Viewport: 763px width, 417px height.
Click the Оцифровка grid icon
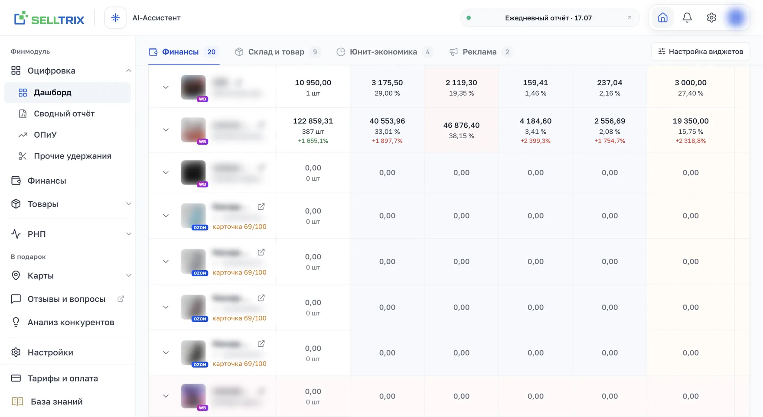coord(16,71)
